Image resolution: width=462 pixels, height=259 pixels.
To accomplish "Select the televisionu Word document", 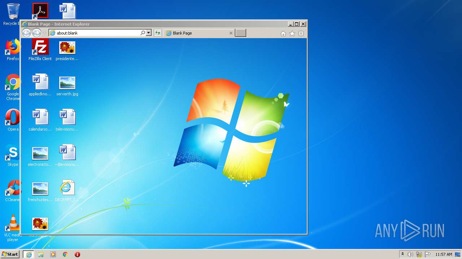I will (x=67, y=120).
